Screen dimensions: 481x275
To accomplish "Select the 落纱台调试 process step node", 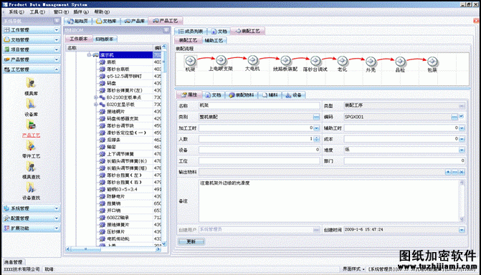I will [x=315, y=61].
